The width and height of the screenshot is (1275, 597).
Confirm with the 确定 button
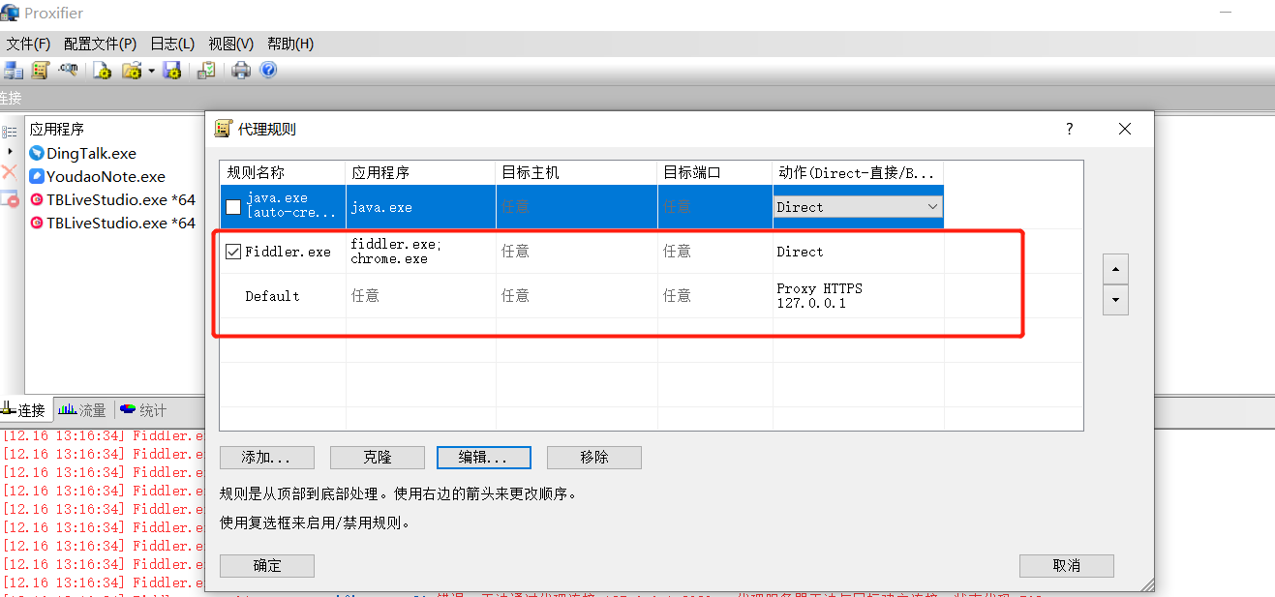pyautogui.click(x=267, y=566)
